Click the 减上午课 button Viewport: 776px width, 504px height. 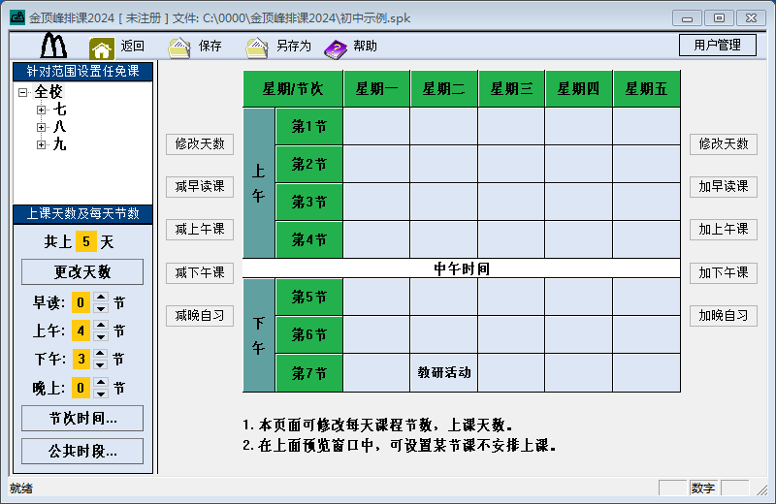click(200, 230)
